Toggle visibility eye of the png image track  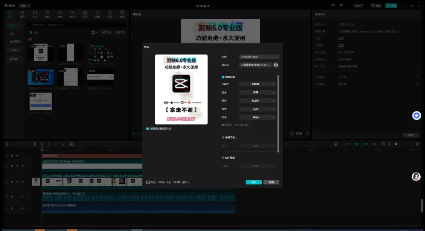pos(17,166)
